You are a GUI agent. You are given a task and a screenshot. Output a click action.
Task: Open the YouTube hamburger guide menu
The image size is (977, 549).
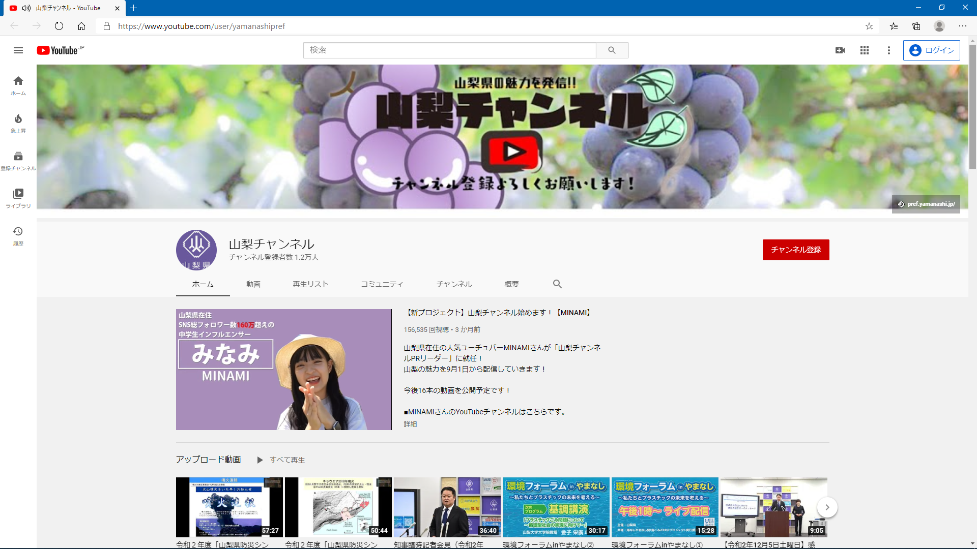coord(18,50)
